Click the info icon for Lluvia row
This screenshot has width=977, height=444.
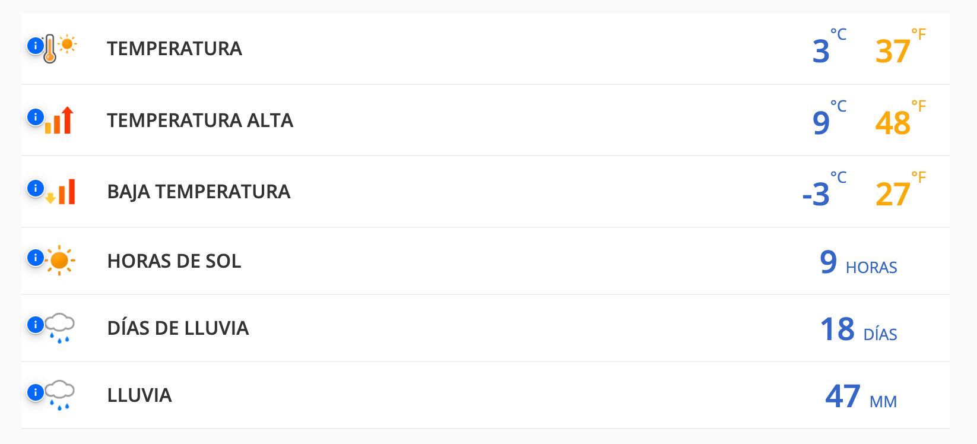pyautogui.click(x=36, y=392)
